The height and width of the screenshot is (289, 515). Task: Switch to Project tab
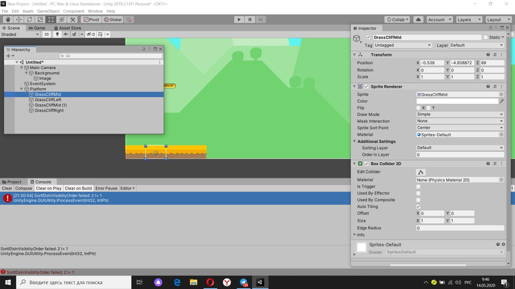[12, 182]
